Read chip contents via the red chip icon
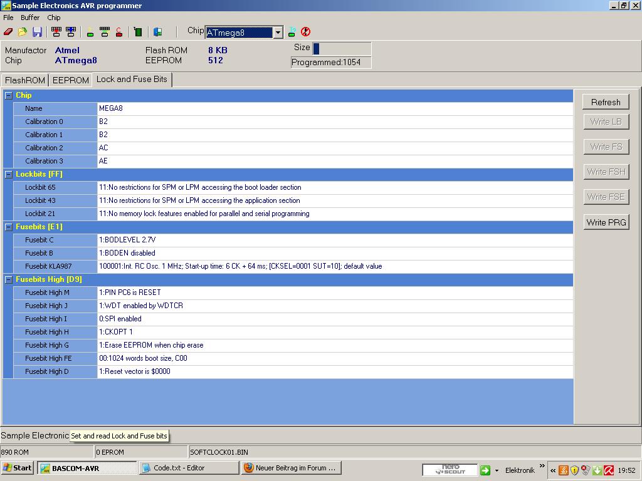This screenshot has width=642, height=481. click(x=56, y=31)
